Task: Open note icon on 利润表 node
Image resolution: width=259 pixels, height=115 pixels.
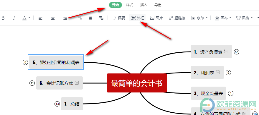Action: 218,72
